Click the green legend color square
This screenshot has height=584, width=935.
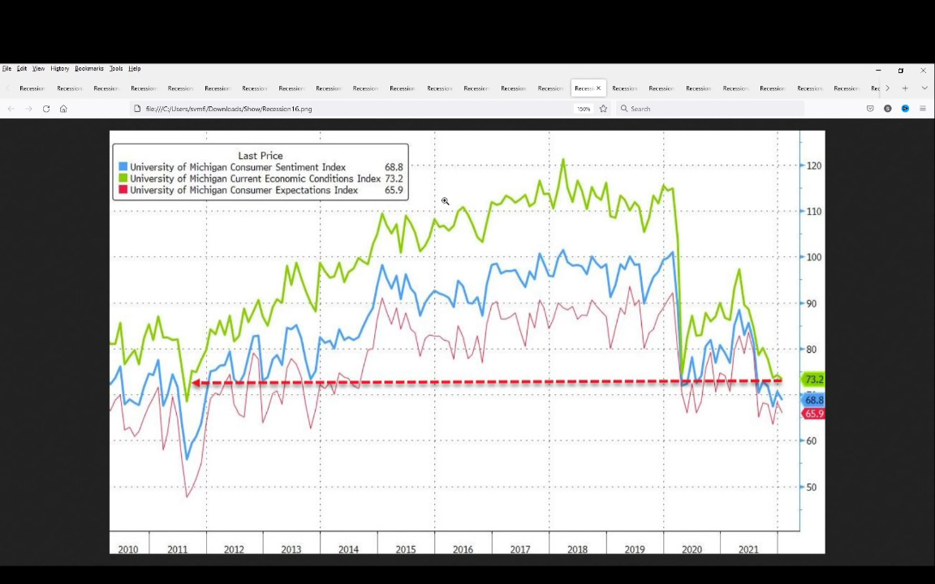(x=123, y=178)
